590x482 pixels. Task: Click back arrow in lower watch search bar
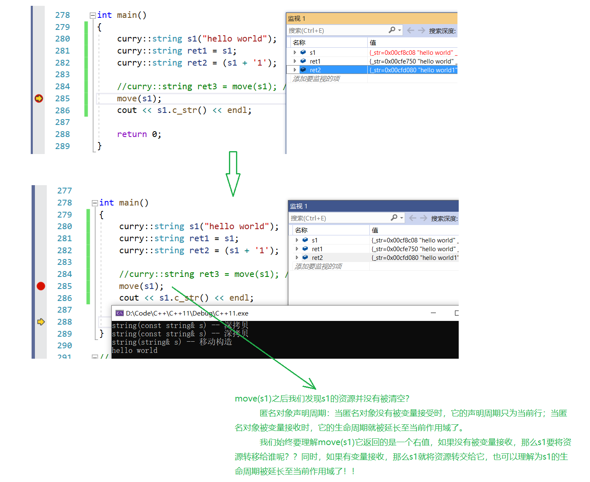click(413, 218)
